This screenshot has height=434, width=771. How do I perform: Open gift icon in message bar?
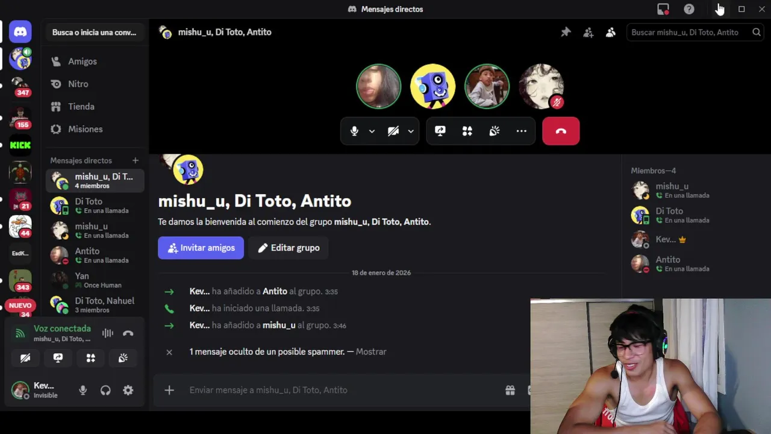click(x=510, y=390)
